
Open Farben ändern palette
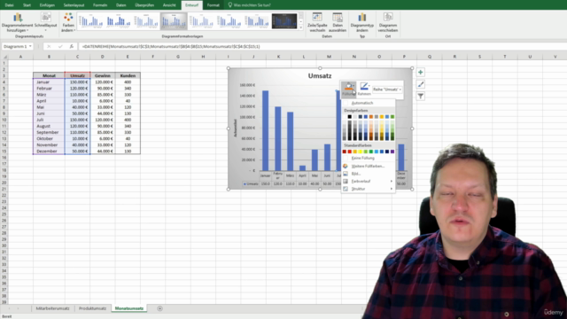pyautogui.click(x=68, y=22)
